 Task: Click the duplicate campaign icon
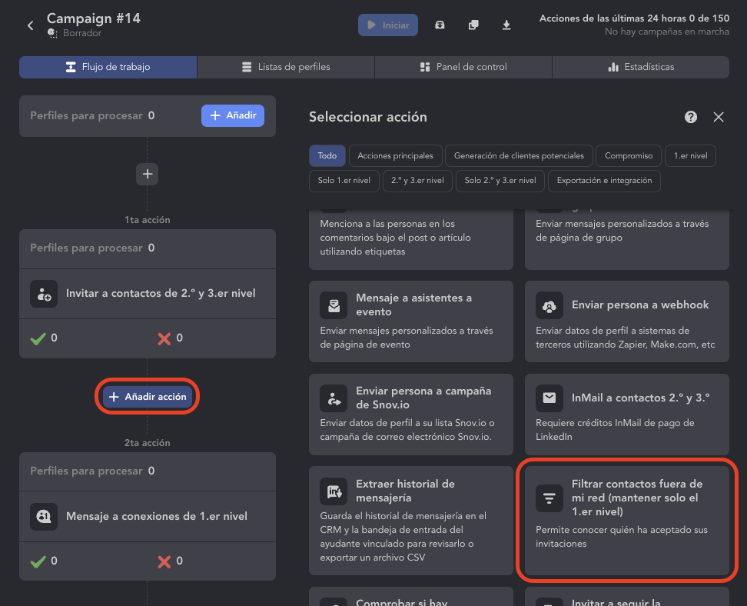coord(473,25)
